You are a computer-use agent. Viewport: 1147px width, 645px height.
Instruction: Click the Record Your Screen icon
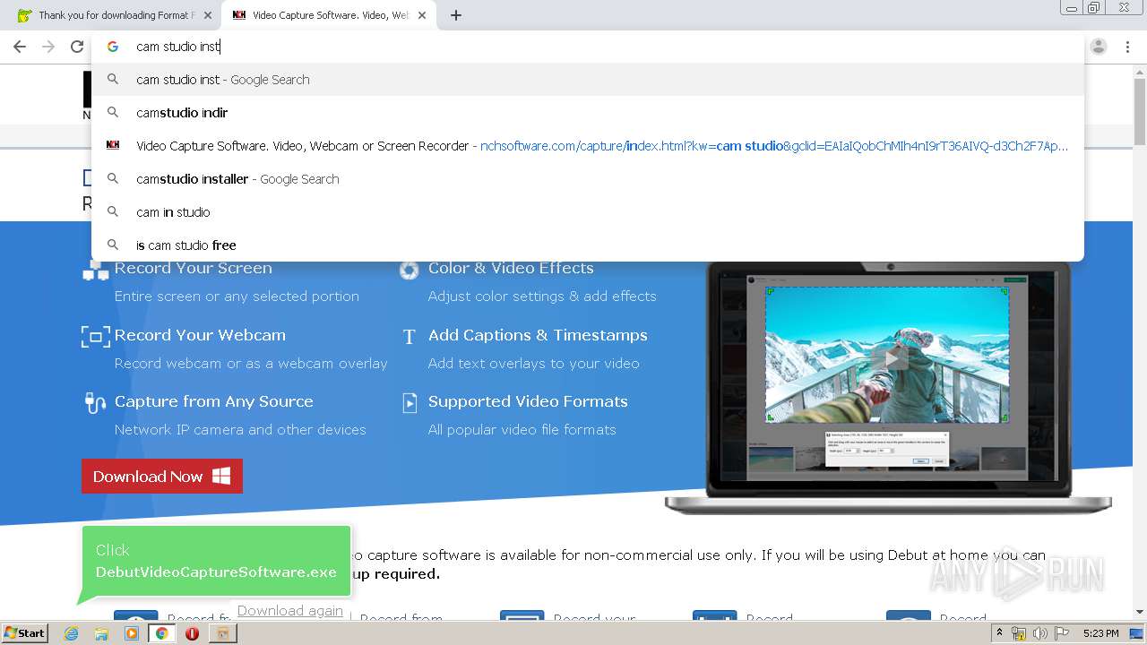(x=95, y=270)
